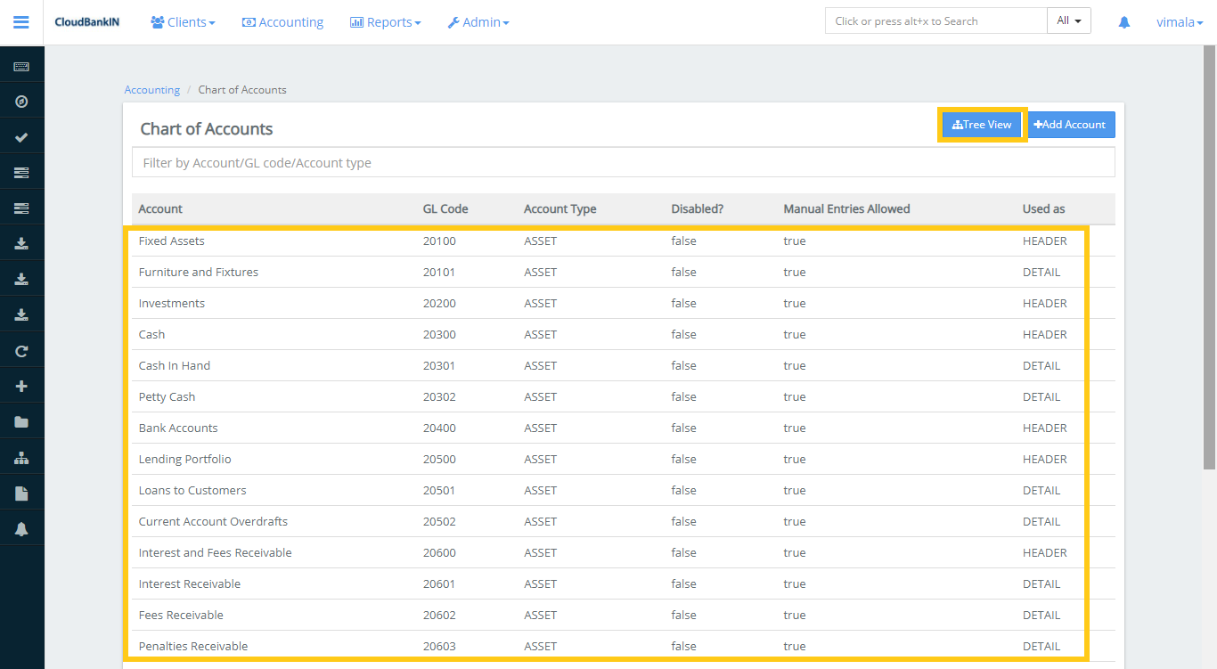
Task: Click the first download icon in the sidebar
Action: (21, 243)
